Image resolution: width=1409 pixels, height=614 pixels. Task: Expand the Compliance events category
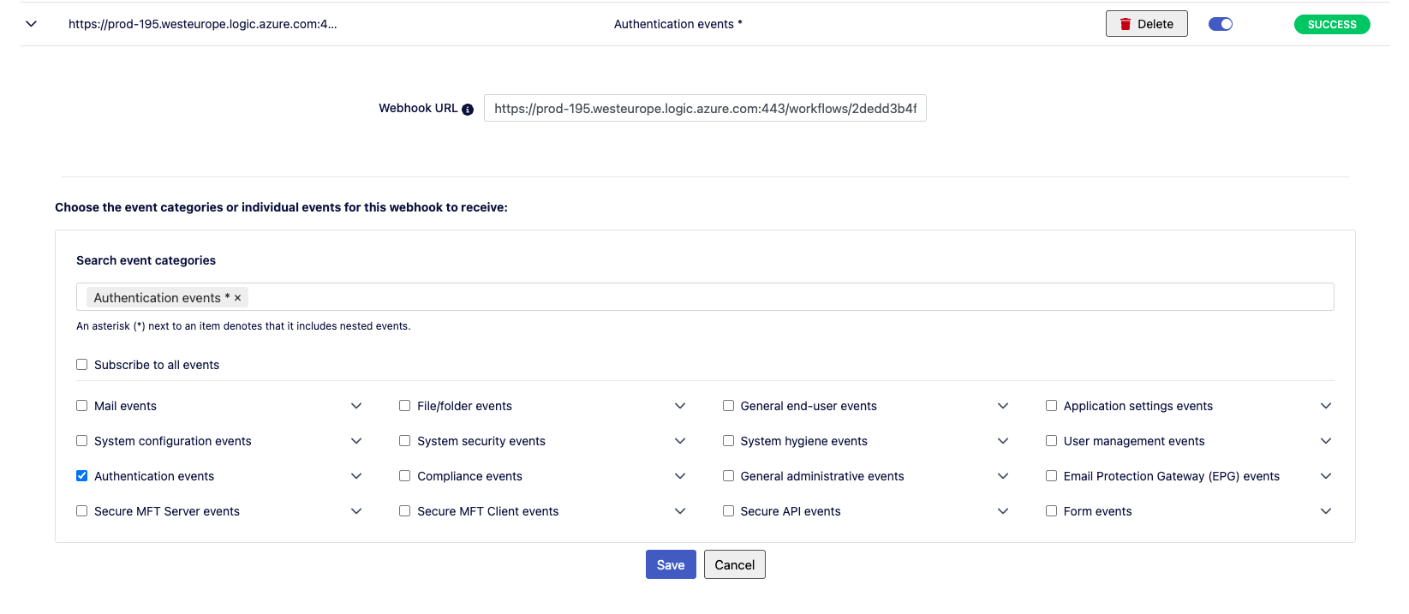[x=680, y=476]
